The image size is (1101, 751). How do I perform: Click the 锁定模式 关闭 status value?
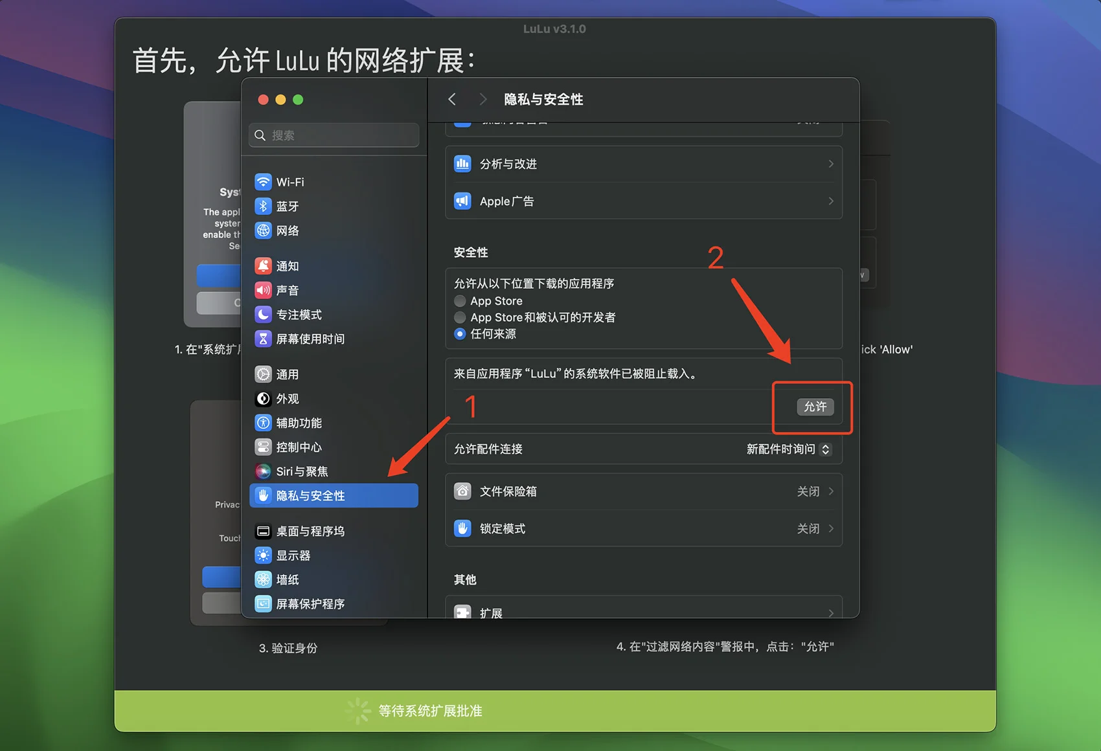(x=808, y=529)
